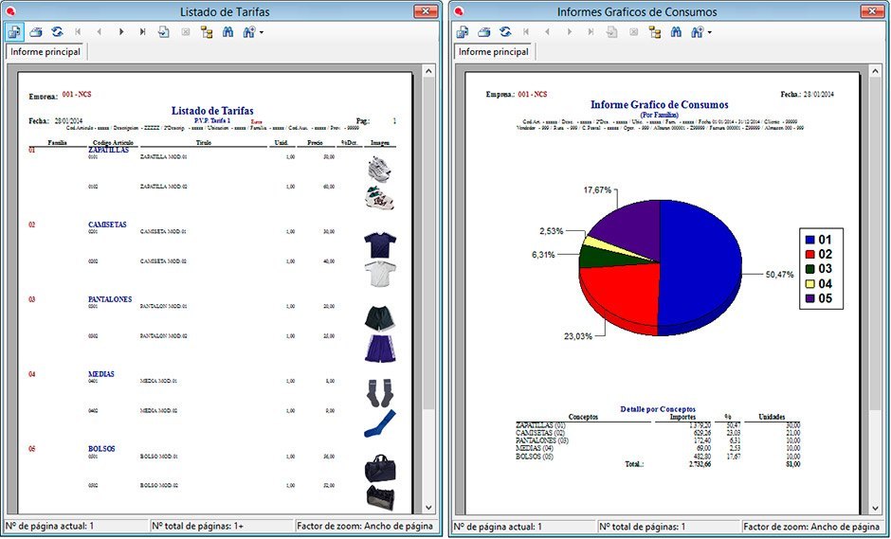891x539 pixels.
Task: Refresh the Listado de Tarifas report
Action: coord(57,31)
